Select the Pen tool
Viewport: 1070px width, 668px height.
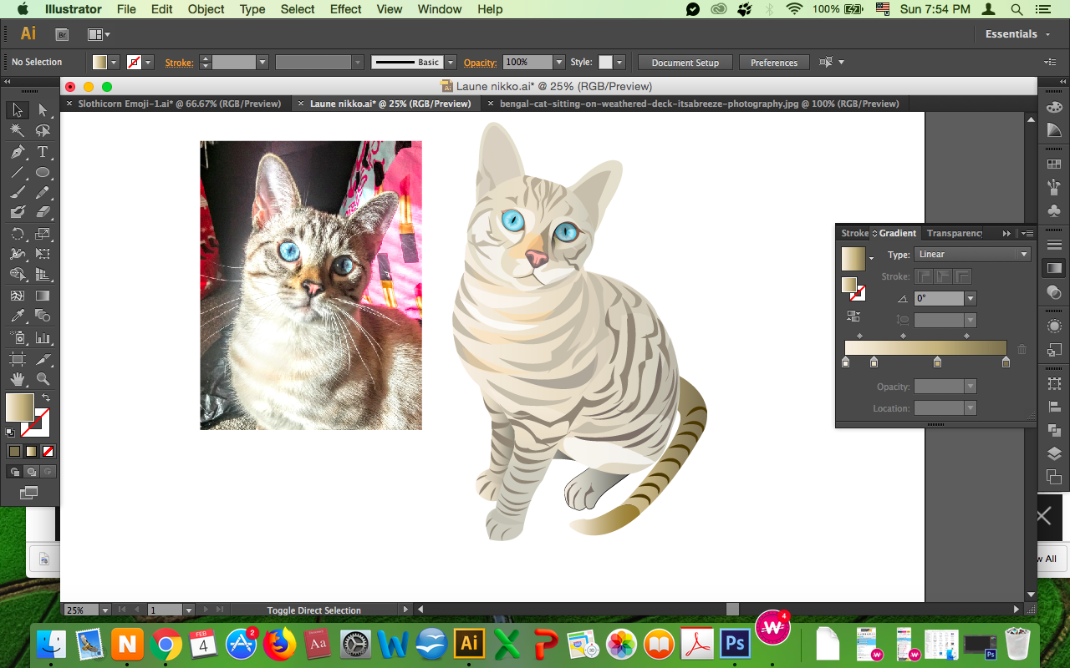click(x=17, y=152)
